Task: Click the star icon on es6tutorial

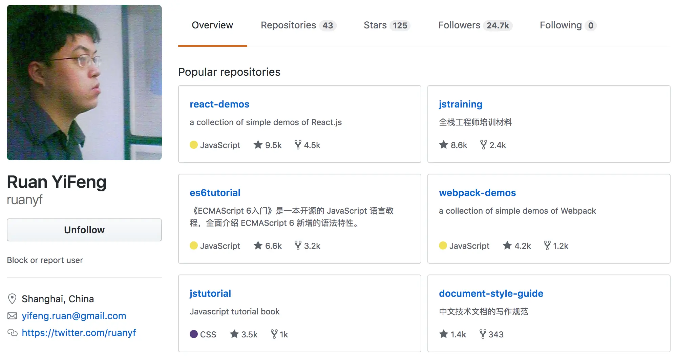Action: pos(258,245)
